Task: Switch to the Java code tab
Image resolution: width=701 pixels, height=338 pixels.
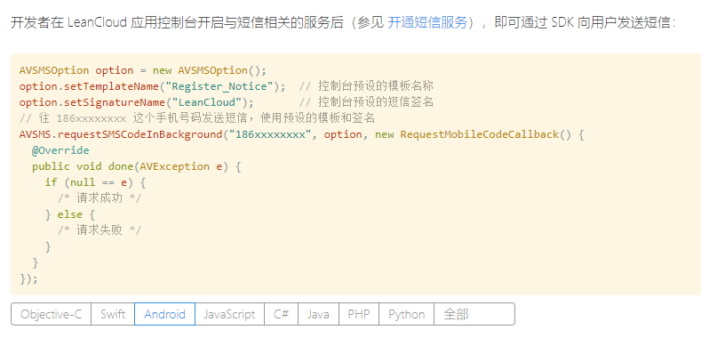Action: 318,314
